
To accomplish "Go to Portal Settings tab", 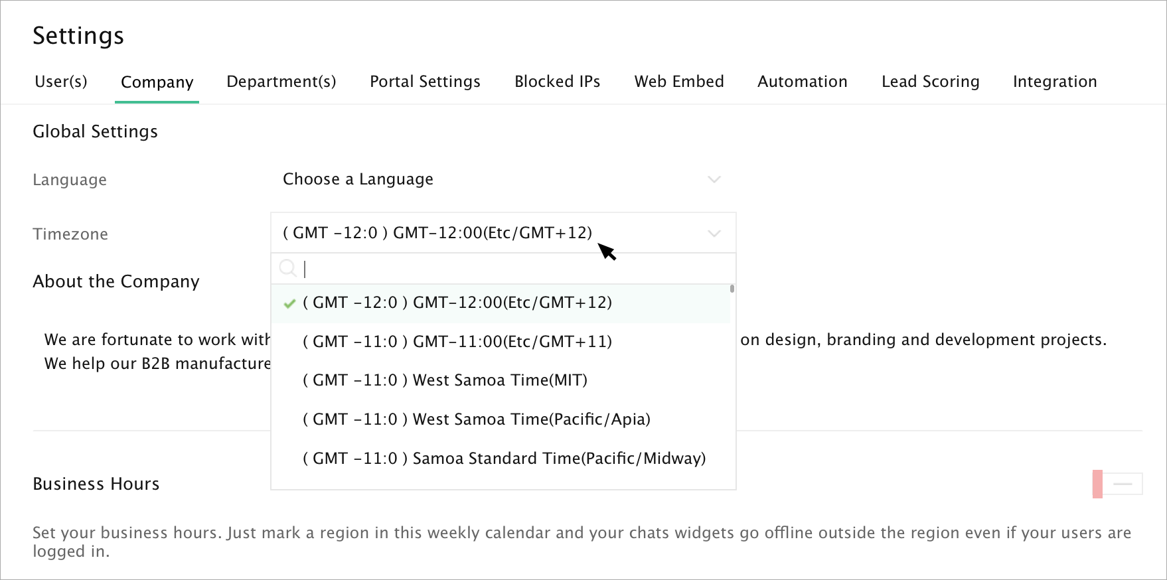I will coord(425,82).
